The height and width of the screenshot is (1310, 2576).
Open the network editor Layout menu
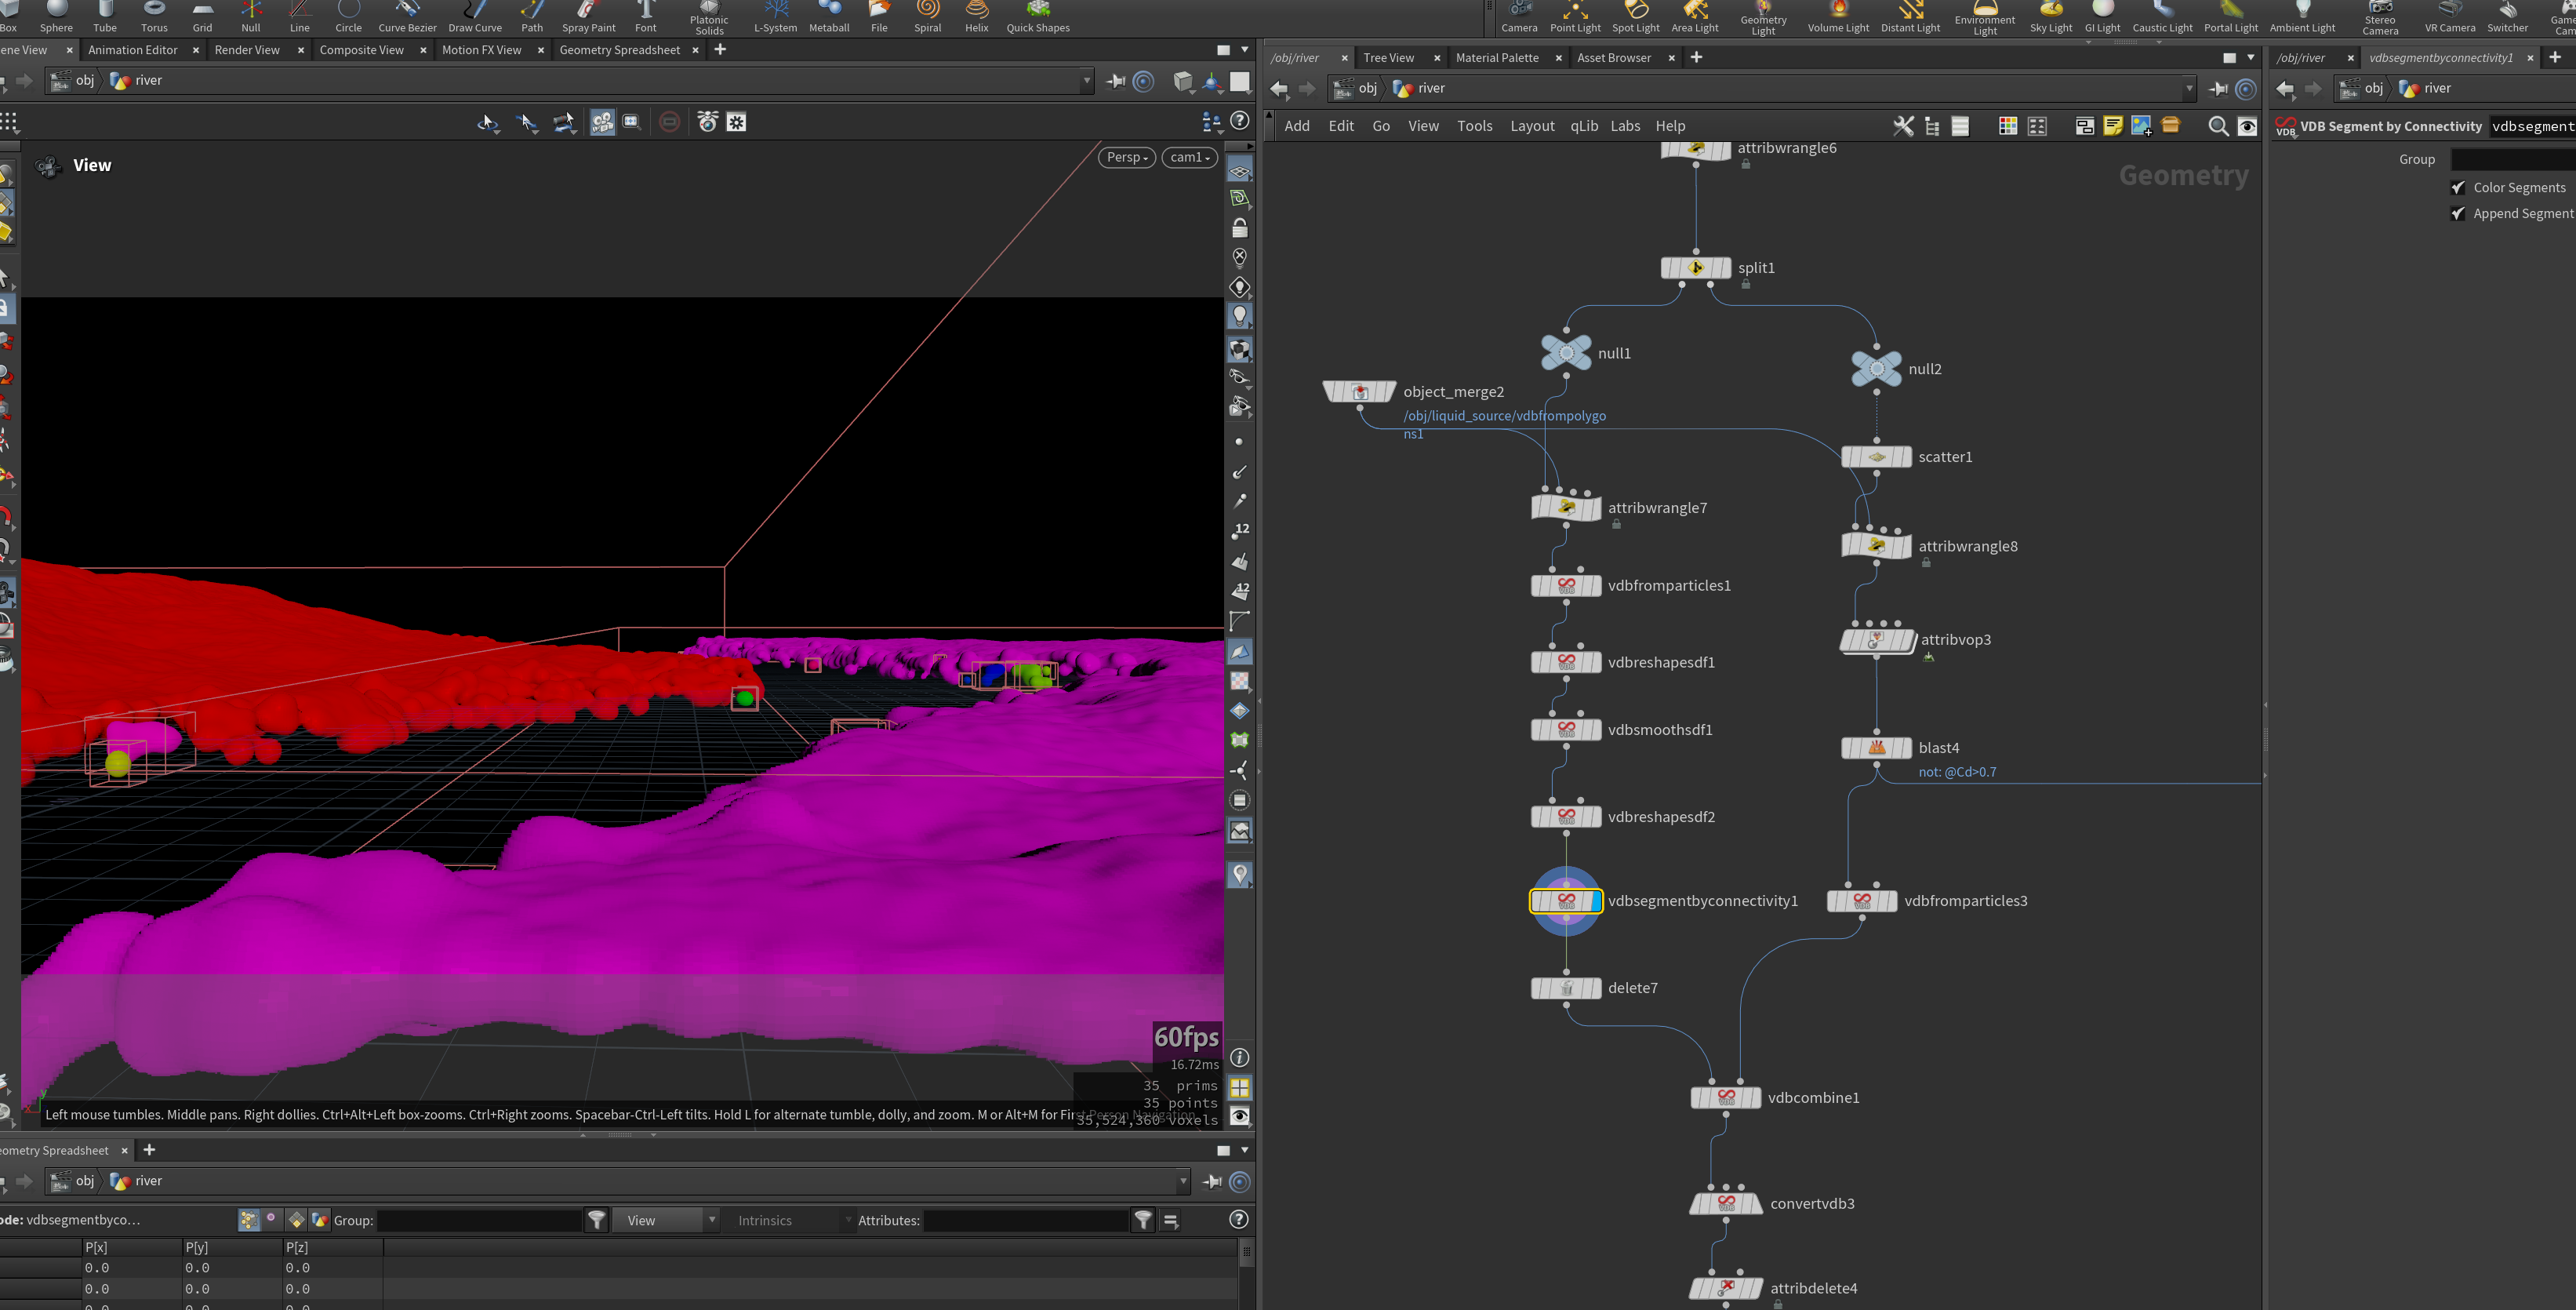click(1532, 126)
